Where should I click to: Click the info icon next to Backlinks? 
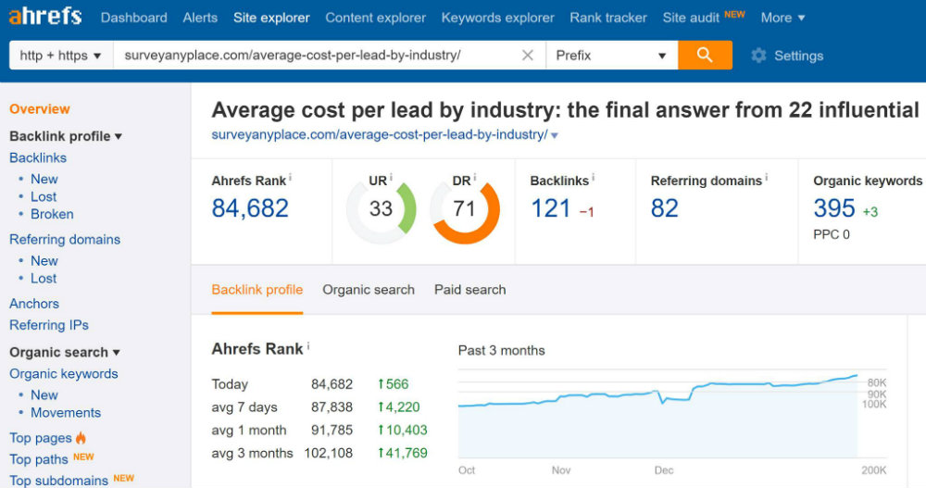pos(593,177)
